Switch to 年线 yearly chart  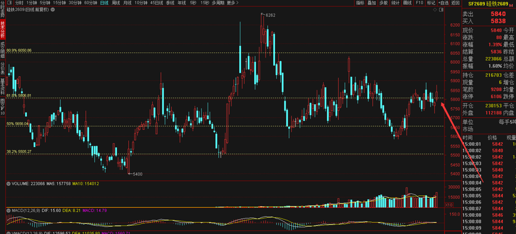182,2
